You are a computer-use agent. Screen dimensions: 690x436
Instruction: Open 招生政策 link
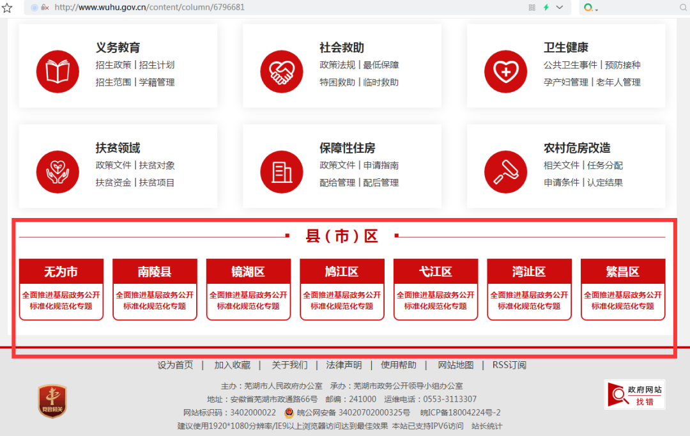click(x=113, y=65)
